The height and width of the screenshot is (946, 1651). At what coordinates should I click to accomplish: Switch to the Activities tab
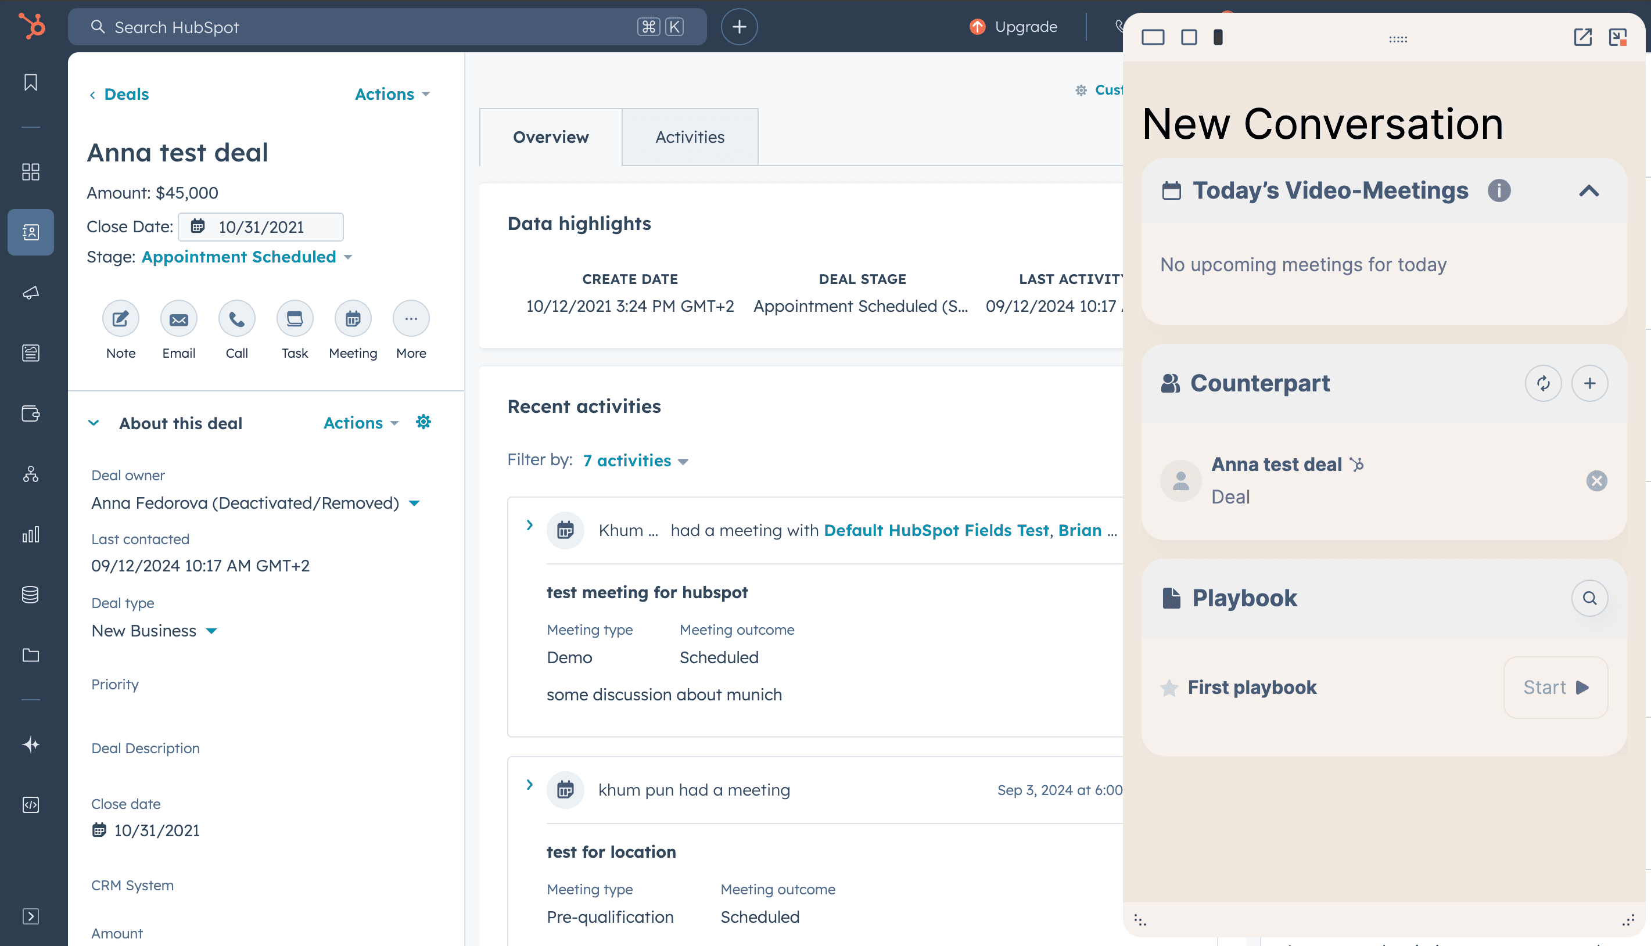[x=690, y=137]
